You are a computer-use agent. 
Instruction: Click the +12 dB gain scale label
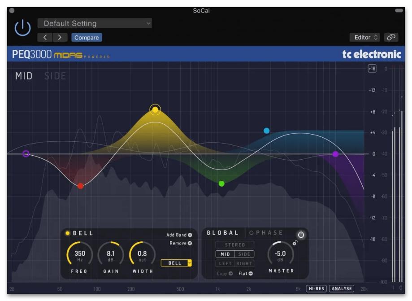372,90
